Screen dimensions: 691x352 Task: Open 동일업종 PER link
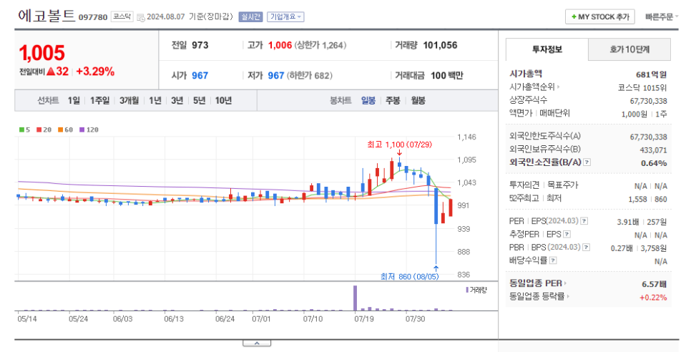[536, 283]
